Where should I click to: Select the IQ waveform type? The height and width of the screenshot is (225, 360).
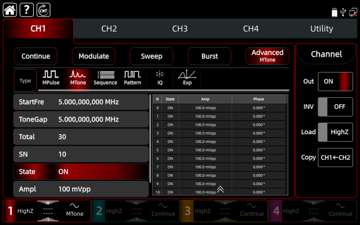tap(160, 77)
